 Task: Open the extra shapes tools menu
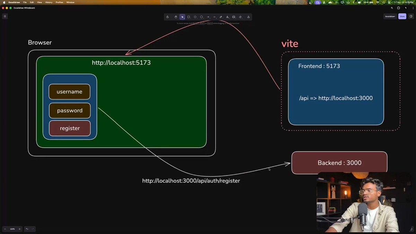pyautogui.click(x=248, y=17)
